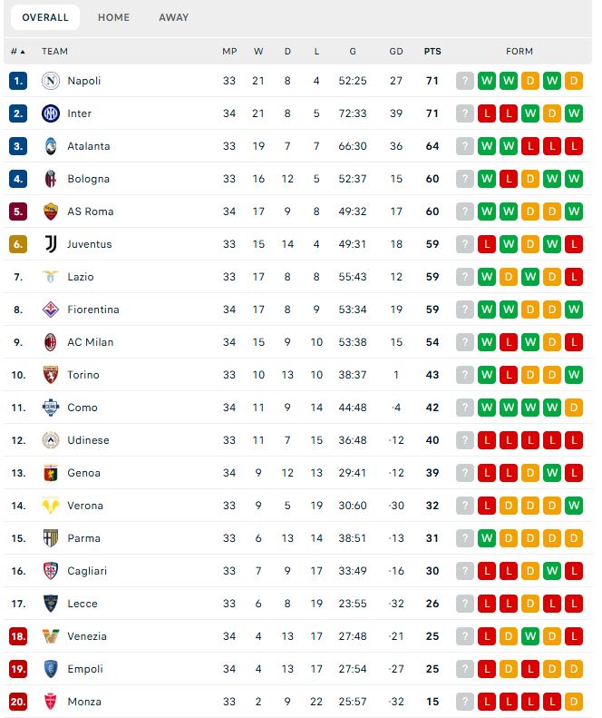Click the Napoli club crest icon

click(x=51, y=81)
